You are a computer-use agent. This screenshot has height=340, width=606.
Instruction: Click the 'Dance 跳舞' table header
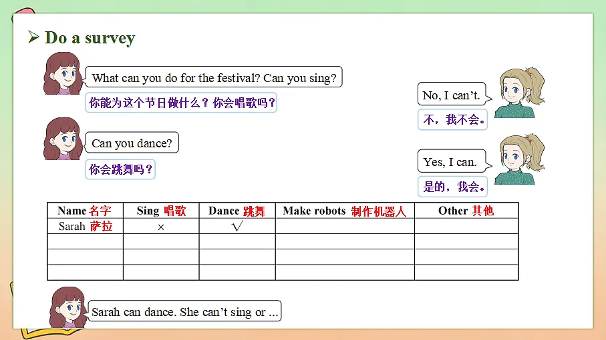[x=237, y=211]
